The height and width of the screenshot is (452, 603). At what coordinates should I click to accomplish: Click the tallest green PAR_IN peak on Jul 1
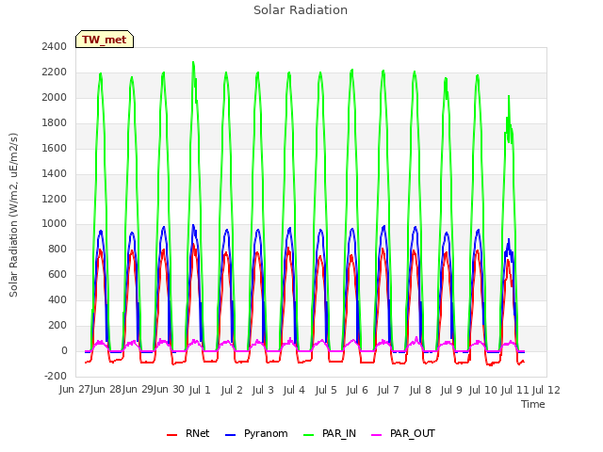tap(193, 62)
